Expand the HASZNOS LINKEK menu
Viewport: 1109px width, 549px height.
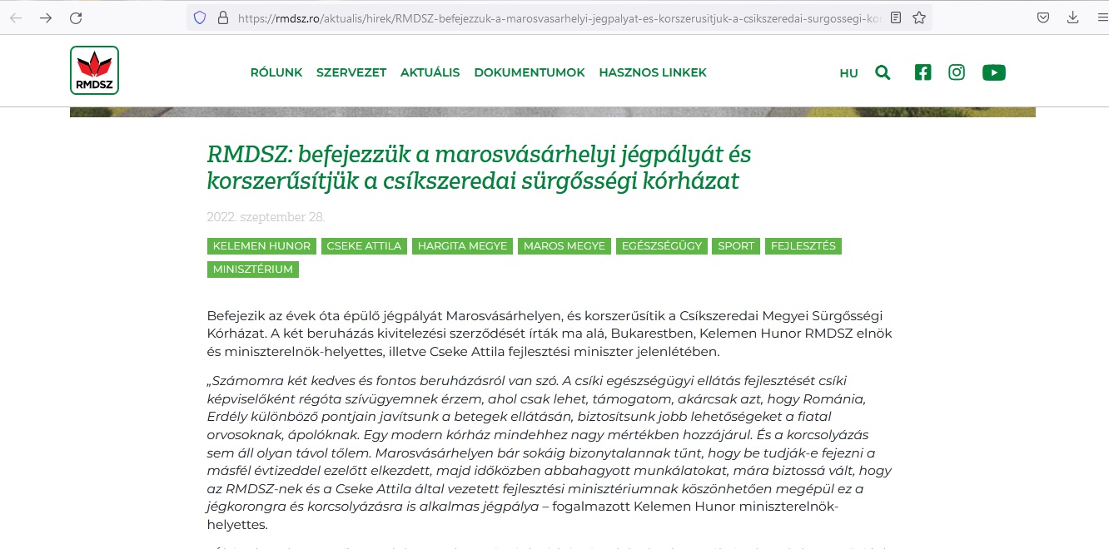click(653, 72)
